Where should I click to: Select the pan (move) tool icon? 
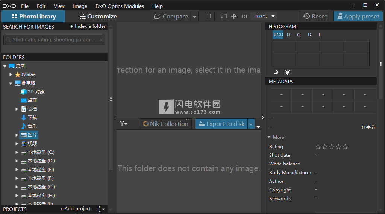(x=234, y=16)
